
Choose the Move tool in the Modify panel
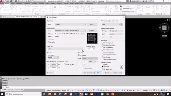coord(27,6)
